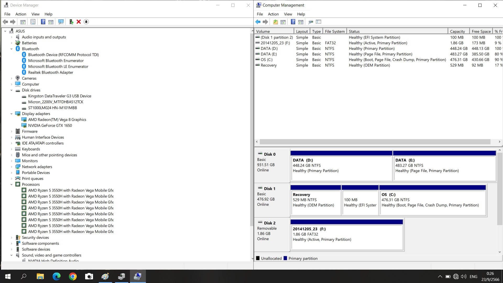The width and height of the screenshot is (503, 283).
Task: Collapse the Disk drives category
Action: 12,90
